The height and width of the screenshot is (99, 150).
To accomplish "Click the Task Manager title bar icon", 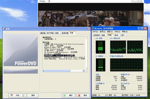I will click(x=93, y=28).
